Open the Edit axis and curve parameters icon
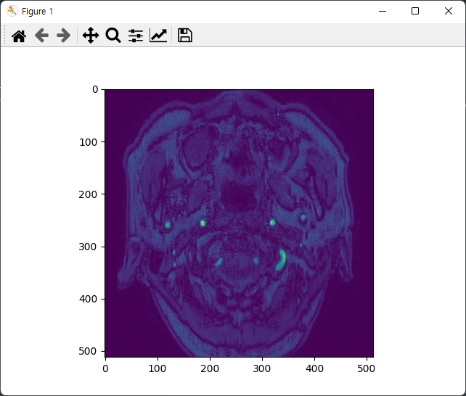Viewport: 466px width, 396px height. click(x=158, y=36)
